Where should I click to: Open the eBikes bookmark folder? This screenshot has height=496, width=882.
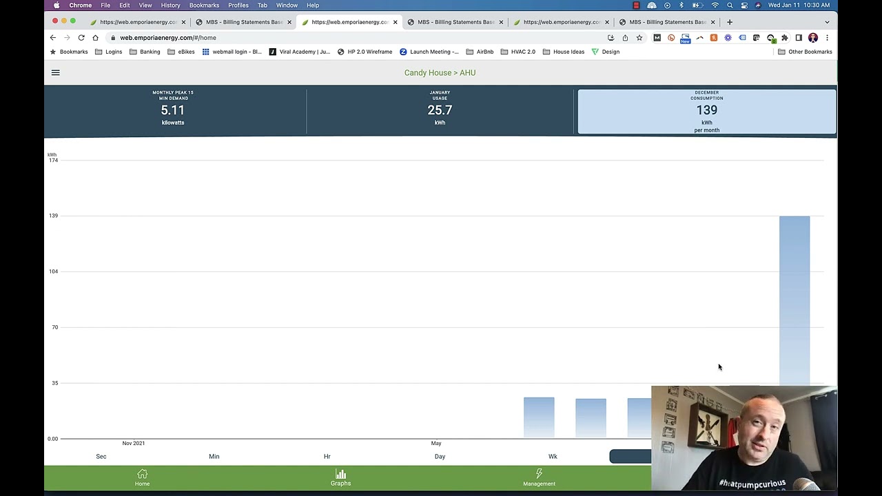pos(181,52)
